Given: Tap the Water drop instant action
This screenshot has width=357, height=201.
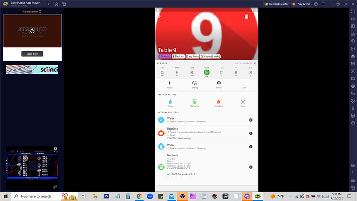Looking at the screenshot, I should point(170,103).
